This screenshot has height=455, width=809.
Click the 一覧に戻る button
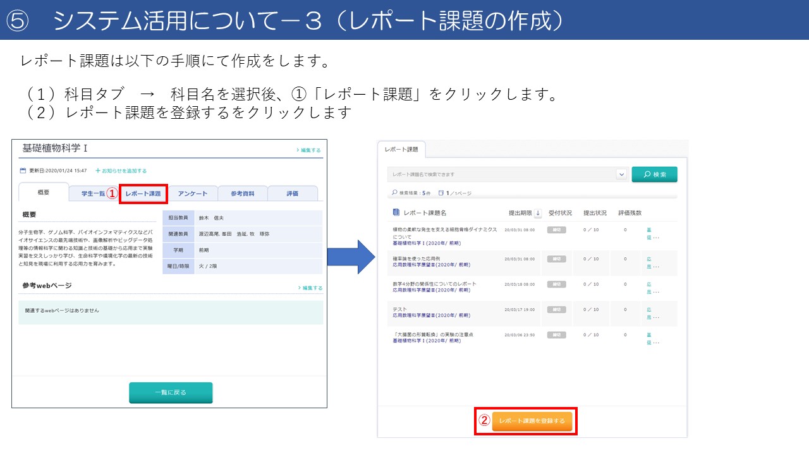(x=171, y=392)
